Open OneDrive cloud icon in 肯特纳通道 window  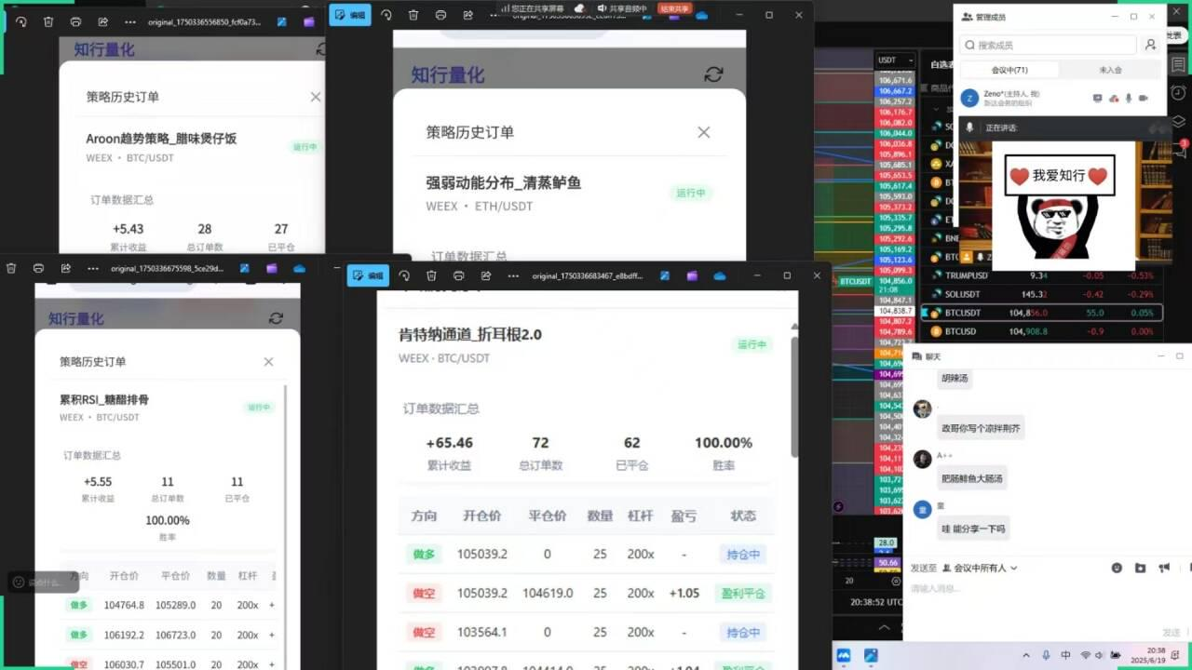click(x=720, y=275)
